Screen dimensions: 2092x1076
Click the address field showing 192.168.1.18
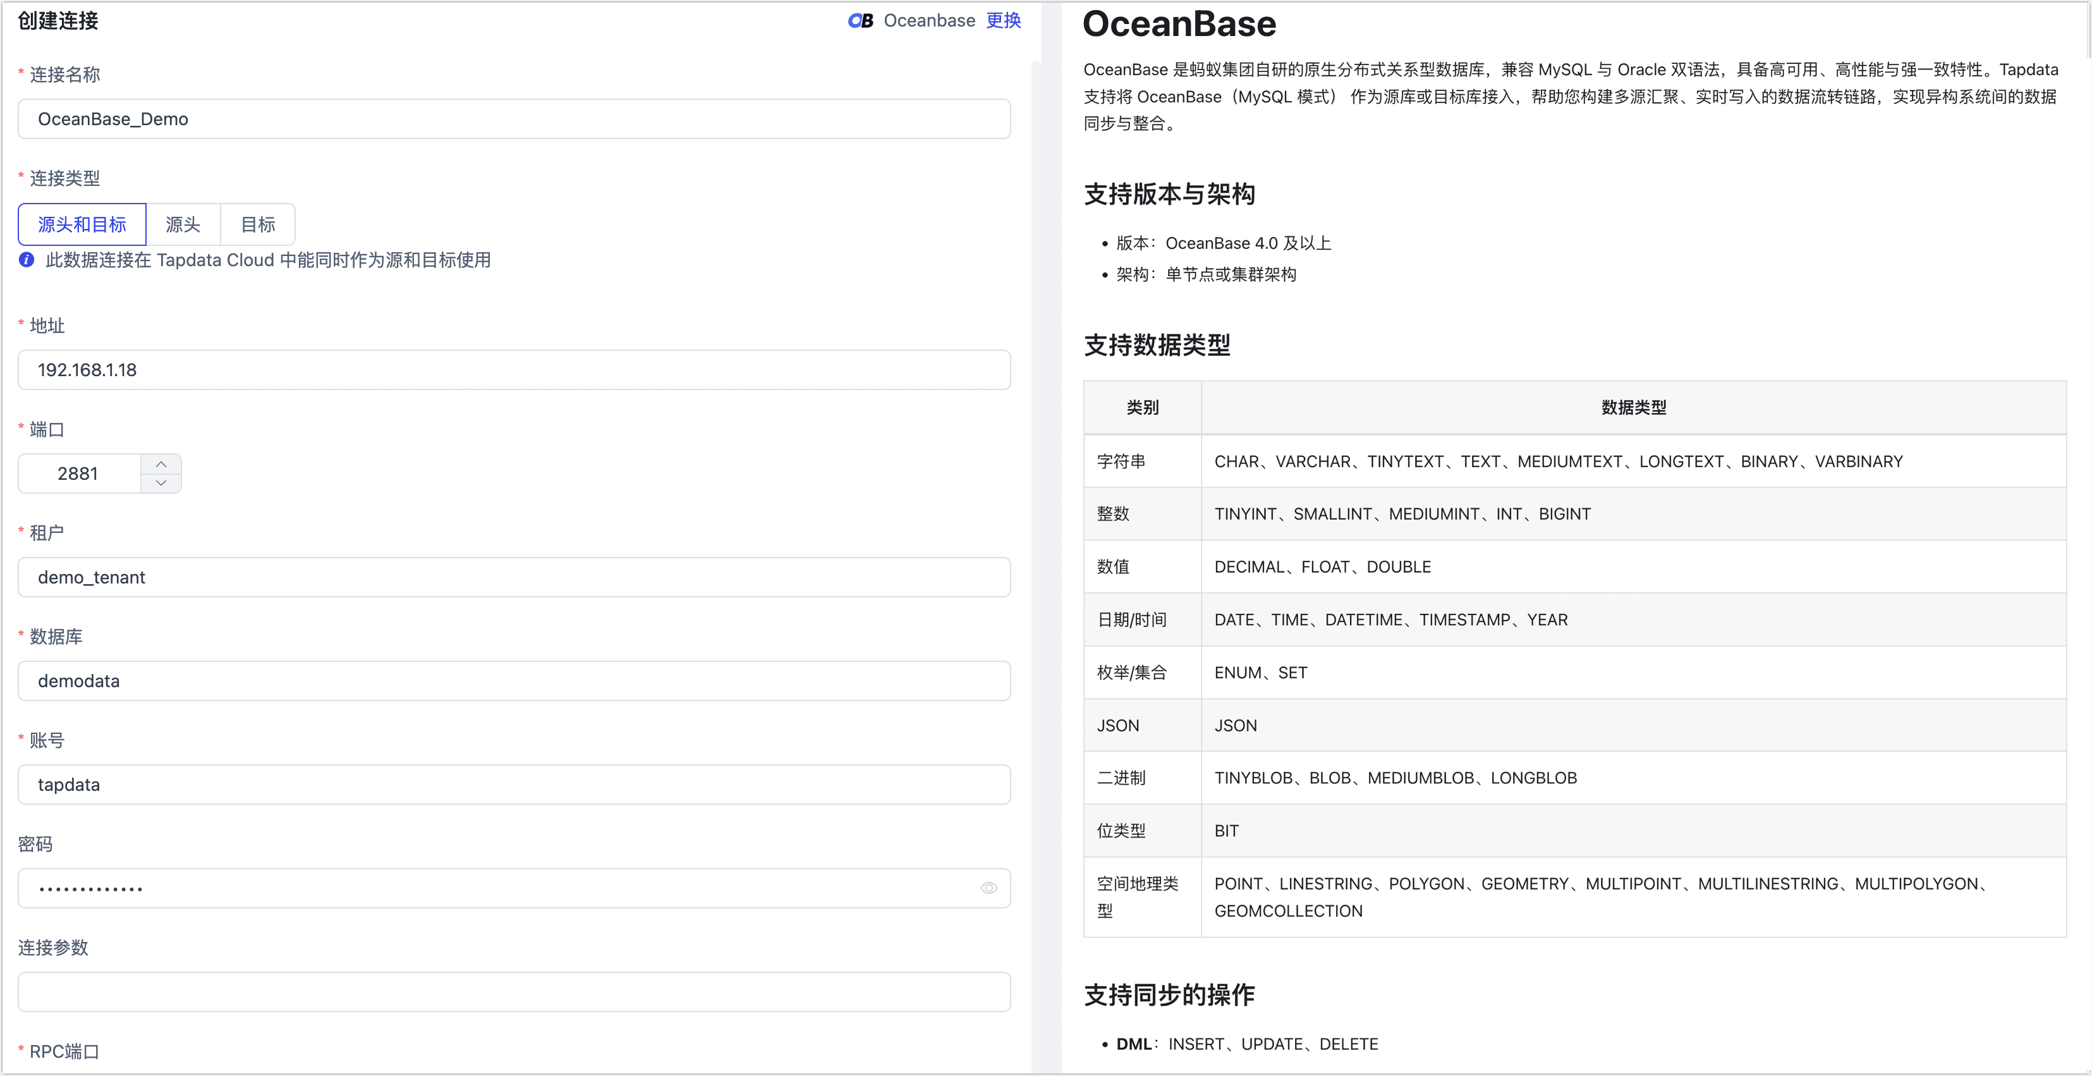pos(514,369)
